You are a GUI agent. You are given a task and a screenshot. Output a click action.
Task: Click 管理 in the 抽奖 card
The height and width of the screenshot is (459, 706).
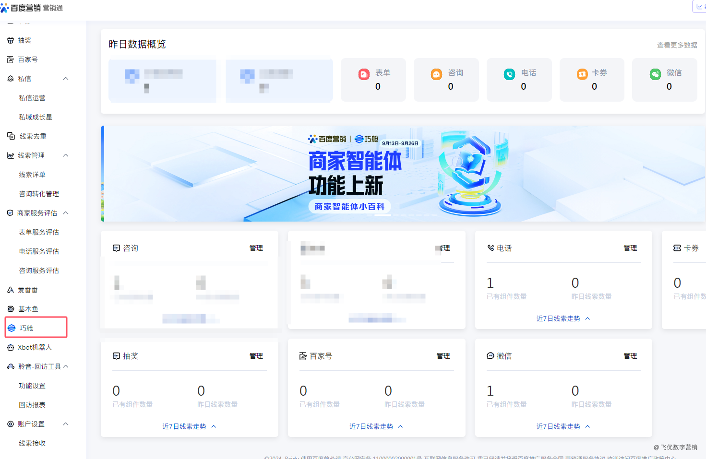[x=256, y=356]
